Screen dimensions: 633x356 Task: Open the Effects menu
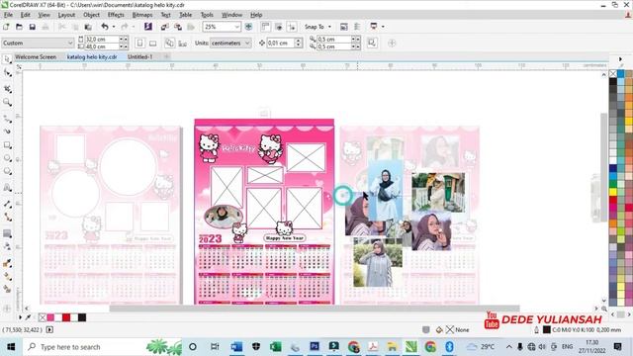coord(116,15)
